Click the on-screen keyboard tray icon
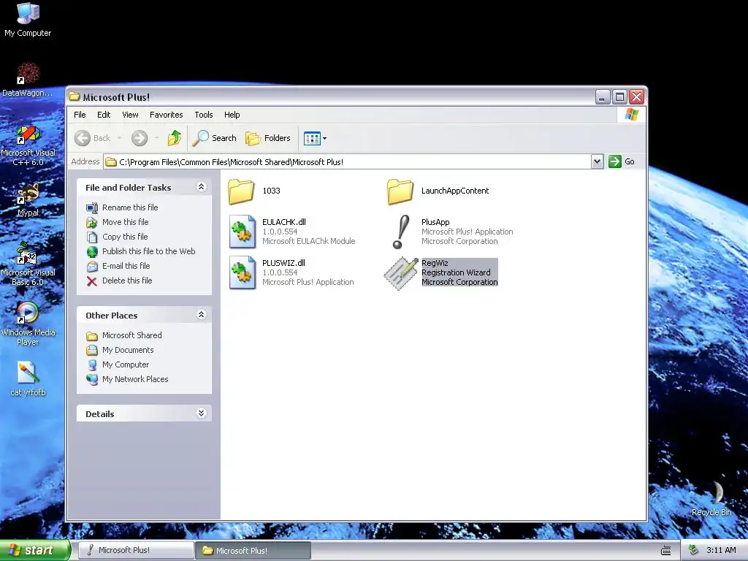The height and width of the screenshot is (561, 748). coord(666,551)
